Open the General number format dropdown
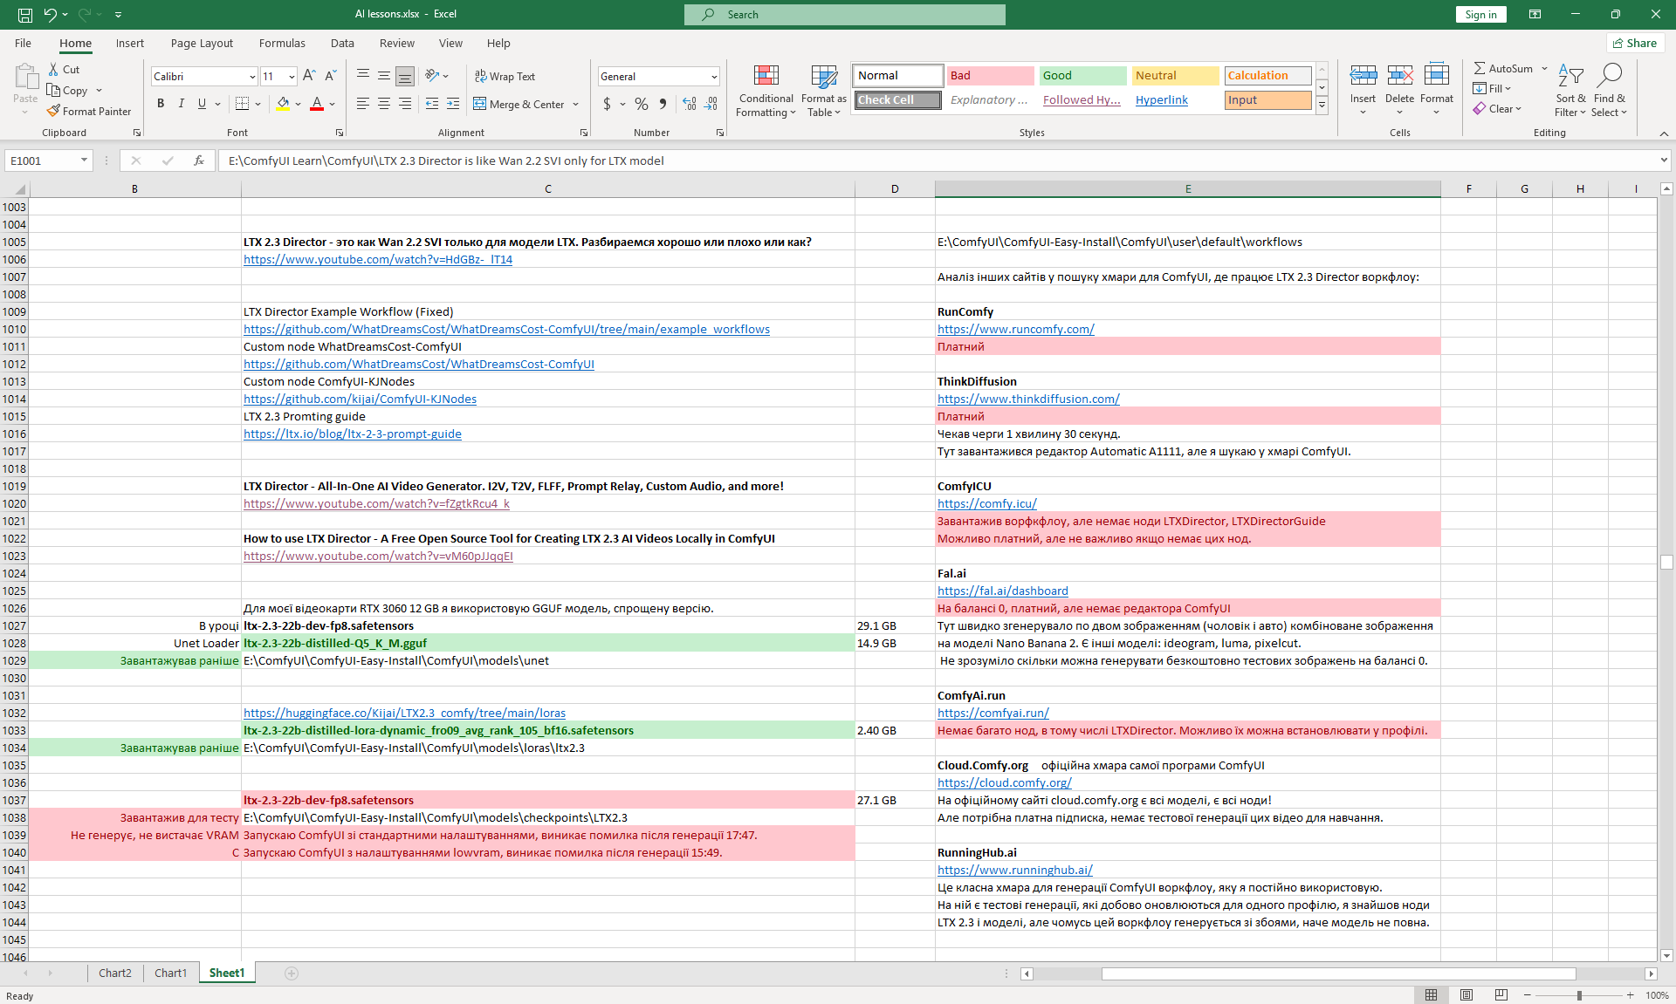The width and height of the screenshot is (1676, 1004). [x=714, y=77]
